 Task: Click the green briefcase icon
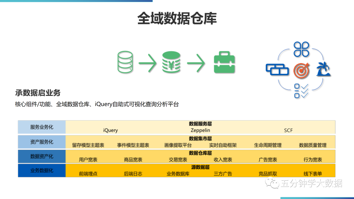coord(225,62)
